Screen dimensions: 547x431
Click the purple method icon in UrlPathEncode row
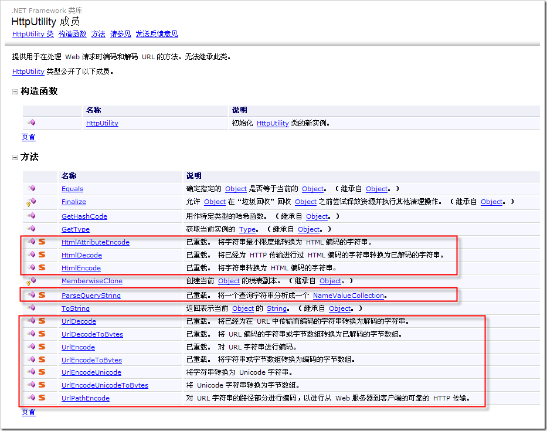click(x=32, y=398)
